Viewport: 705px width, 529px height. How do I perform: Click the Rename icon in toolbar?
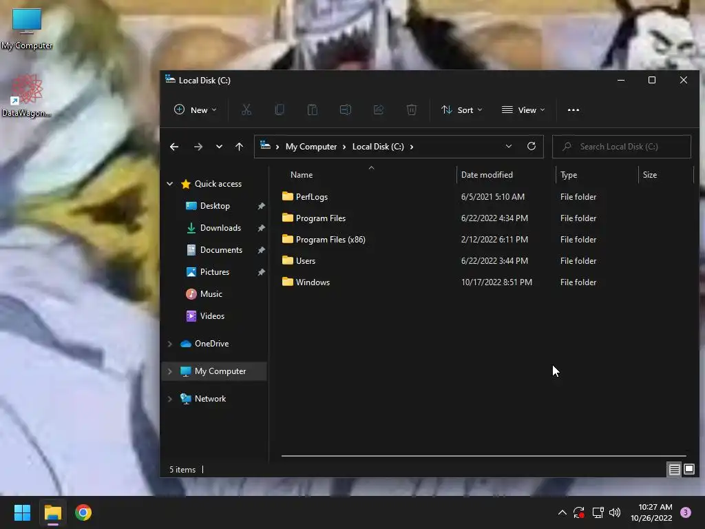(346, 110)
